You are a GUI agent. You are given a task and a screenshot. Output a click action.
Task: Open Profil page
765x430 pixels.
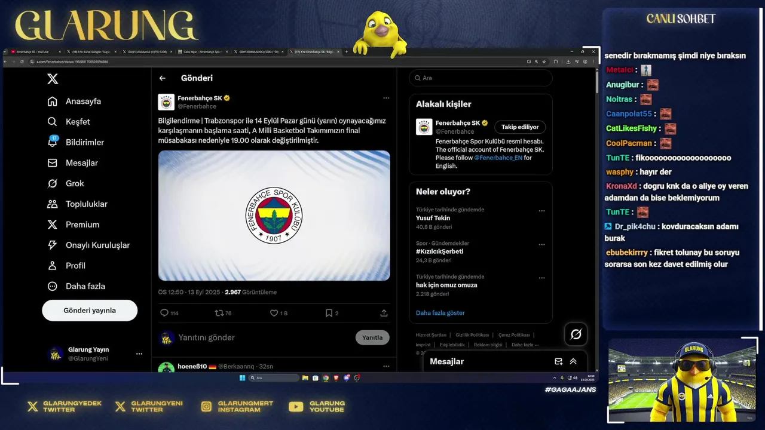point(66,266)
